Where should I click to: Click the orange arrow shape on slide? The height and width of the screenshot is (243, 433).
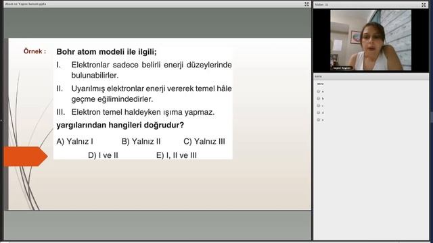pos(26,156)
